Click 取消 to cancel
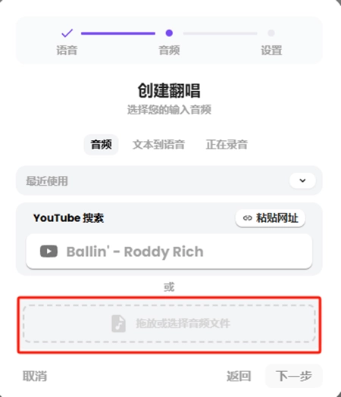 click(35, 376)
